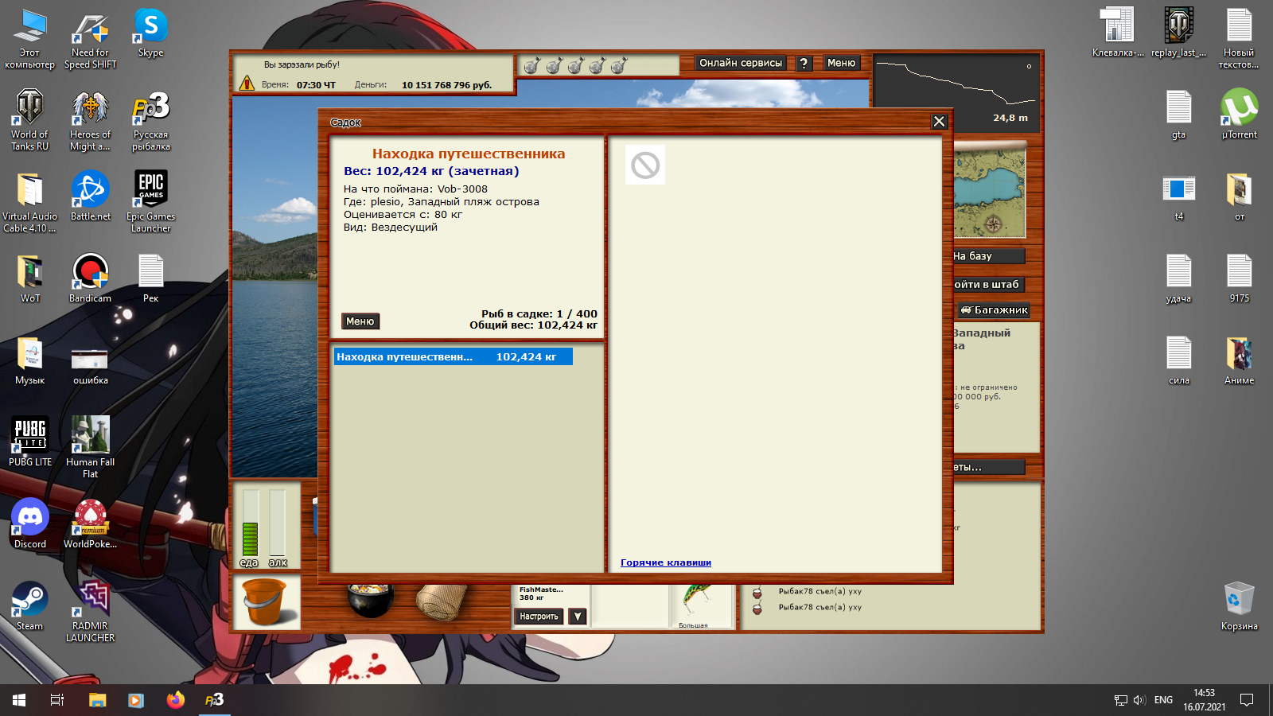Open µTorrent desktop shortcut
The width and height of the screenshot is (1273, 716).
click(x=1239, y=115)
